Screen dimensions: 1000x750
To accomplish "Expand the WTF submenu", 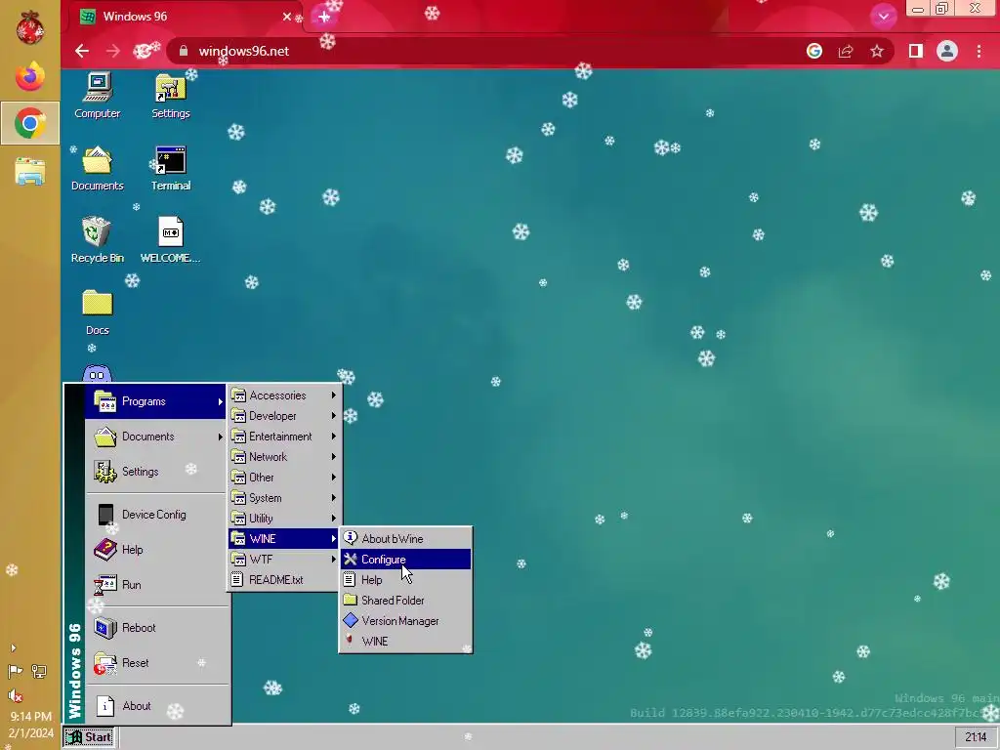I will (283, 560).
